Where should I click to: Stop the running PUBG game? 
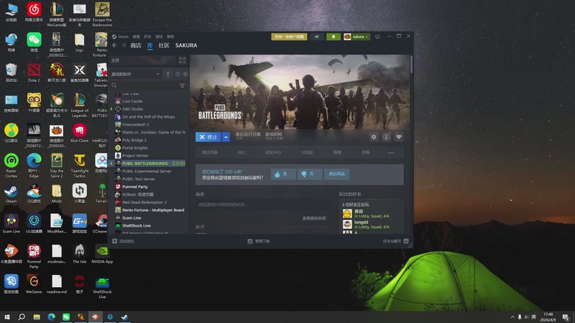coord(208,137)
